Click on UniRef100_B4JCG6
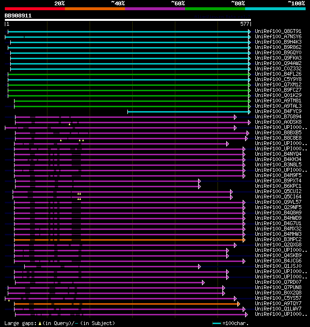The height and width of the screenshot is (327, 310). 278,261
